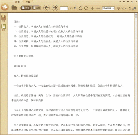This screenshot has height=135, width=138.
Task: Zoom in with plus icon
Action: pos(93,8)
